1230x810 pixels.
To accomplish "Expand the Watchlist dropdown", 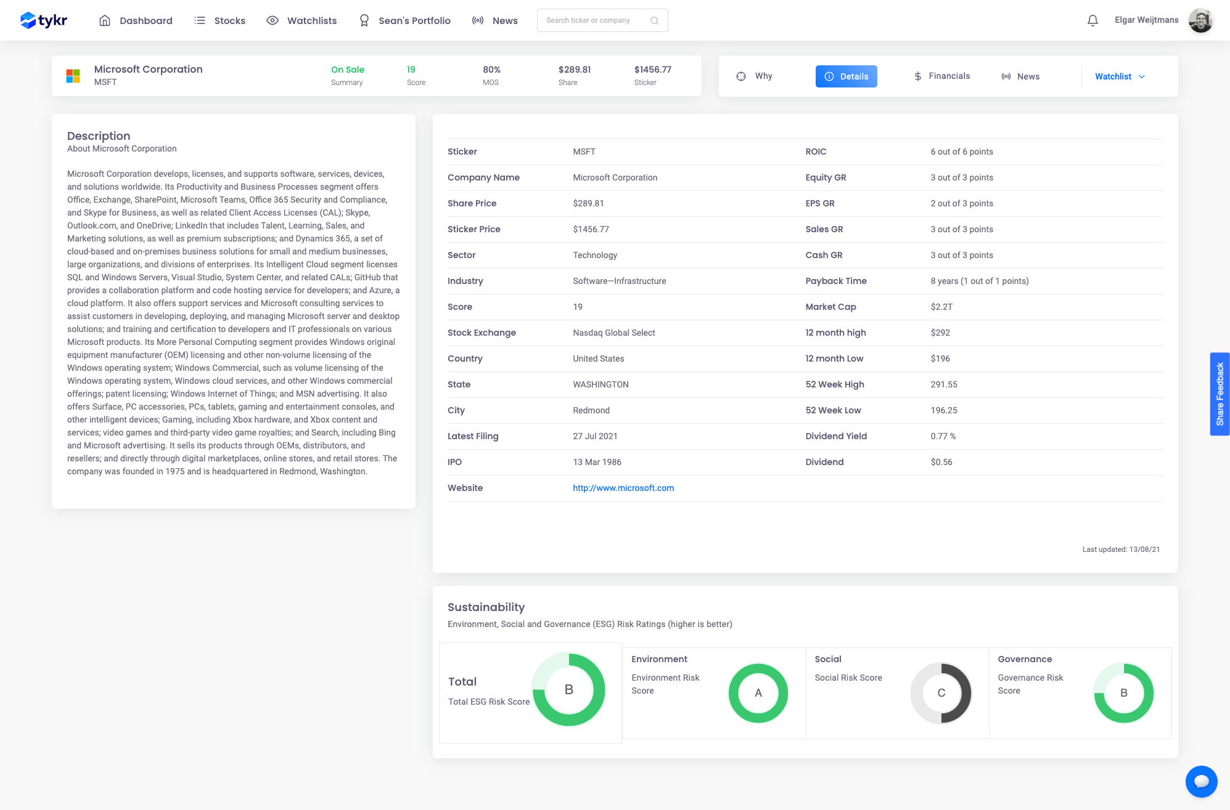I will (x=1120, y=76).
